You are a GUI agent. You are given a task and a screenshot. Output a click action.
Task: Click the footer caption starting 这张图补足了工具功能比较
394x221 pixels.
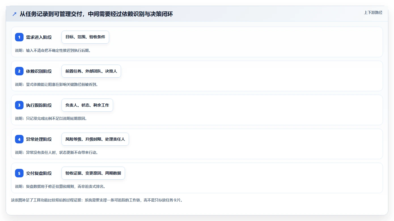[x=97, y=200]
